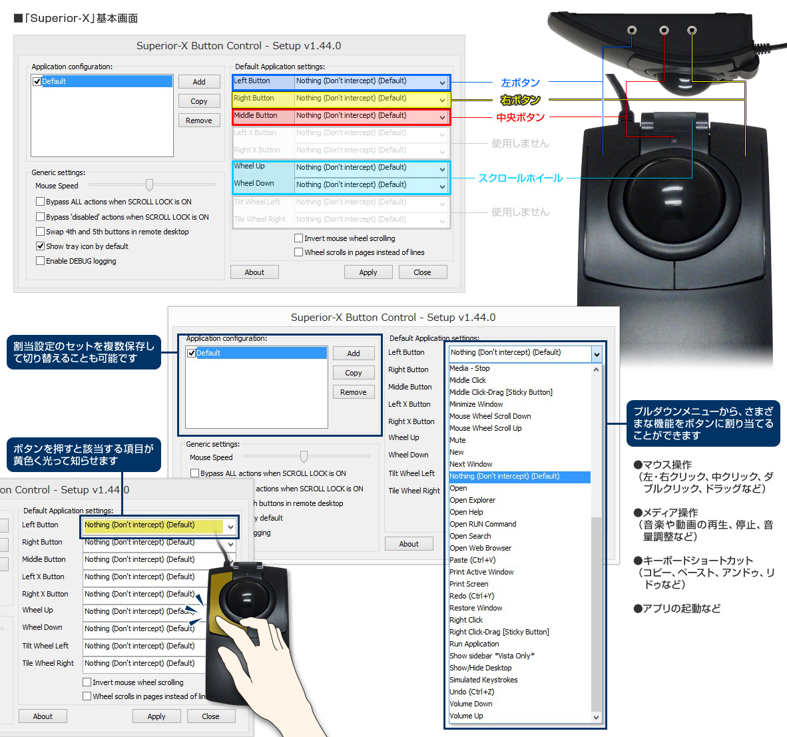
Task: Check Swap 4th and 5th buttons option
Action: (40, 231)
